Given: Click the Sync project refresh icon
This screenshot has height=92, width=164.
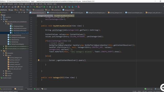Looking at the screenshot, I should pyautogui.click(x=3, y=7).
